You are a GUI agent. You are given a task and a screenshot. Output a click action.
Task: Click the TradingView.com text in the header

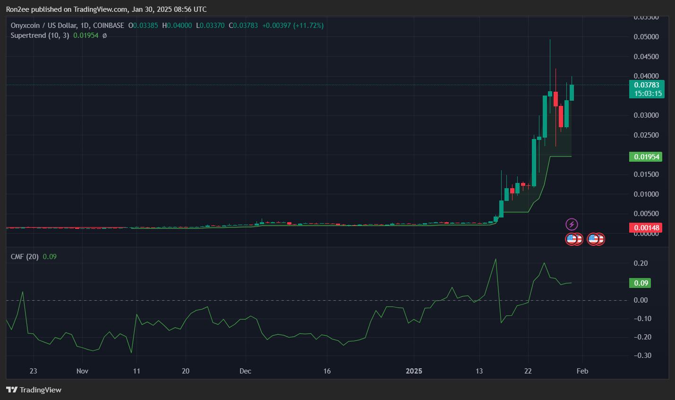[x=99, y=9]
